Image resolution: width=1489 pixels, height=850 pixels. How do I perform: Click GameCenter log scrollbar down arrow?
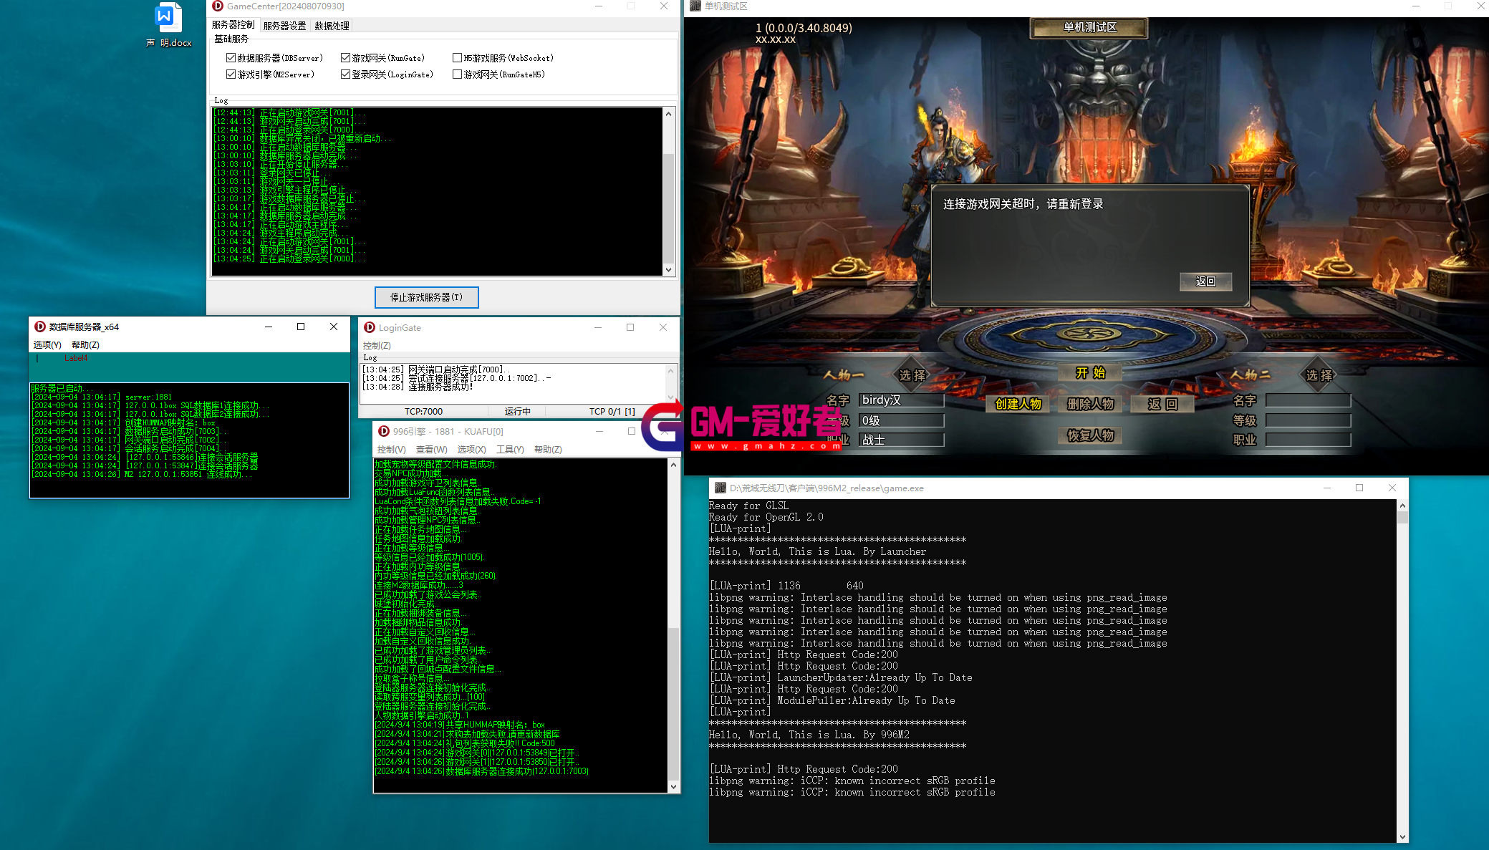click(x=669, y=270)
